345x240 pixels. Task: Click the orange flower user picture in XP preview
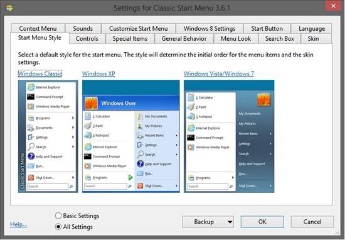pyautogui.click(x=91, y=103)
